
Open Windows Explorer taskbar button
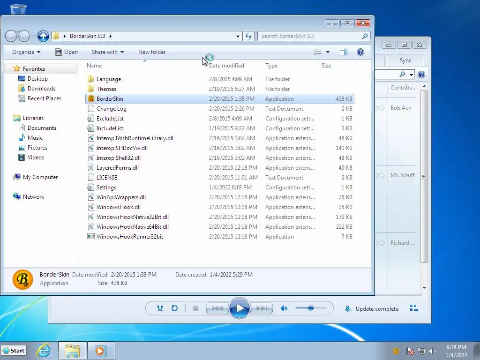72,351
